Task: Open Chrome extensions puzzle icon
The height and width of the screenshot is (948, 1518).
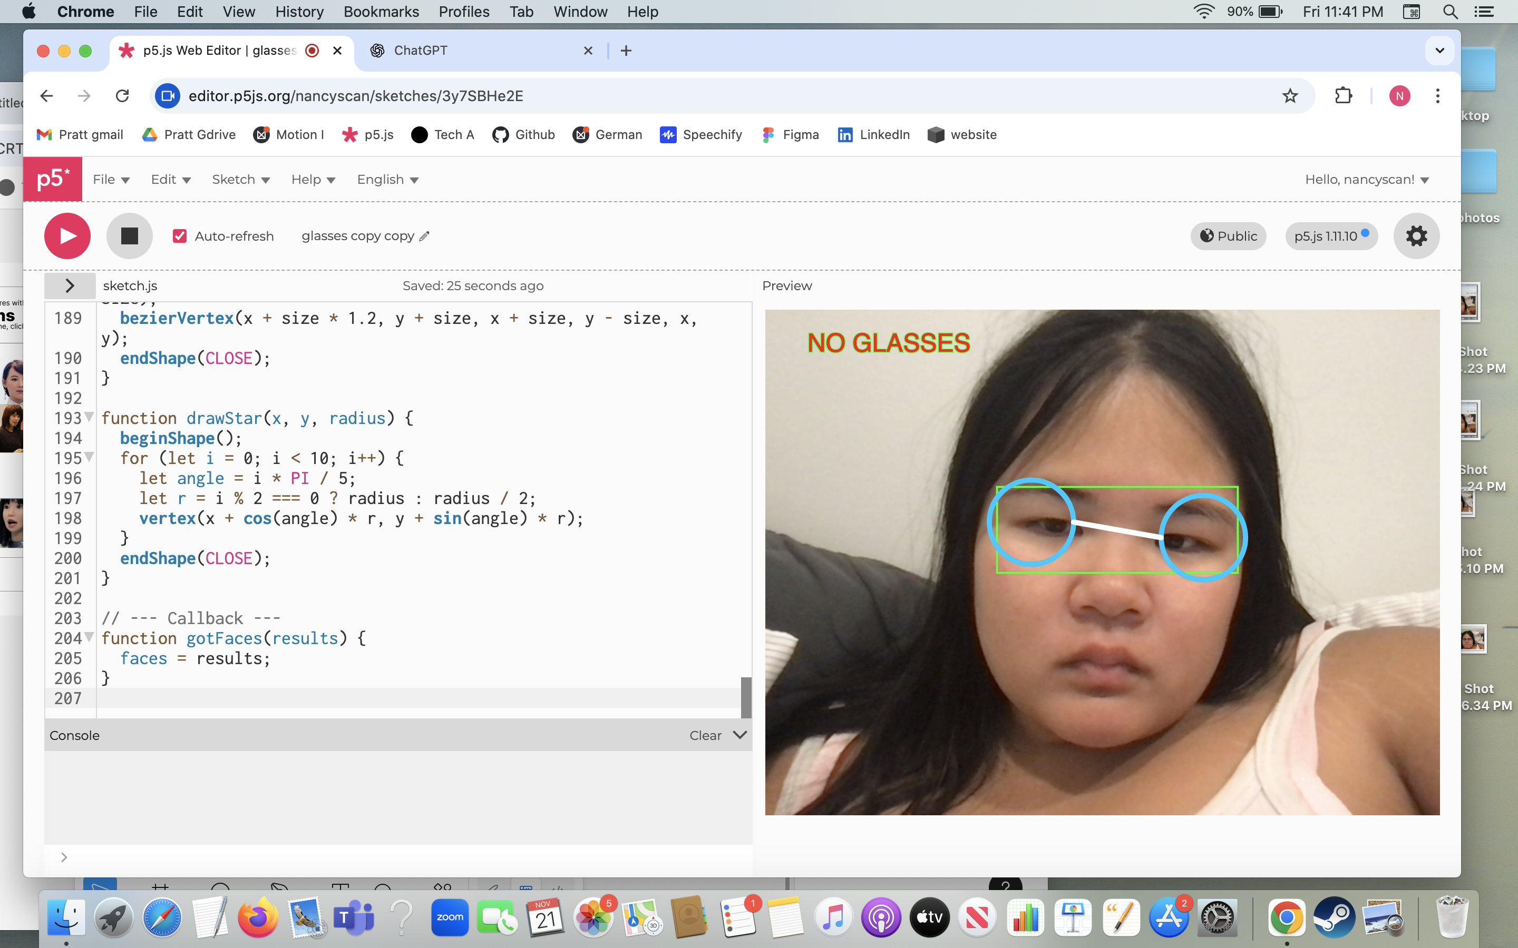Action: [1343, 96]
